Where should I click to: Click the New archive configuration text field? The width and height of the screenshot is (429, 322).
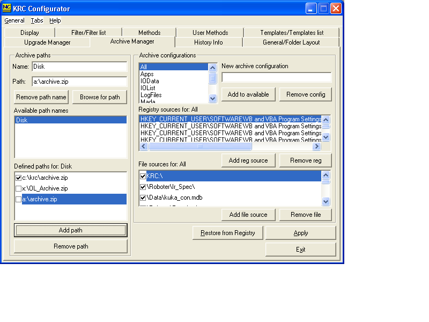276,77
